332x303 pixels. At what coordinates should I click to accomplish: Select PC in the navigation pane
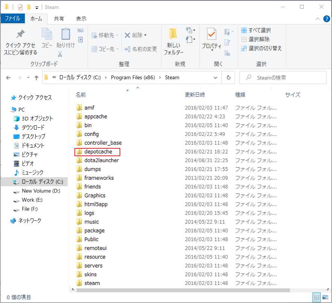pos(18,110)
